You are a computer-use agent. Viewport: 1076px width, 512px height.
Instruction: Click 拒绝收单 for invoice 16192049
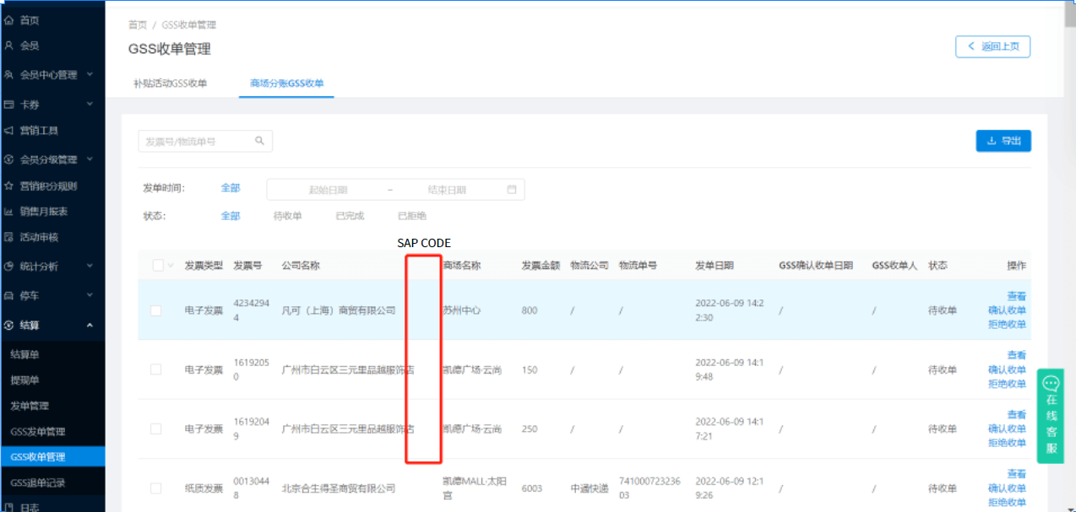point(1008,443)
